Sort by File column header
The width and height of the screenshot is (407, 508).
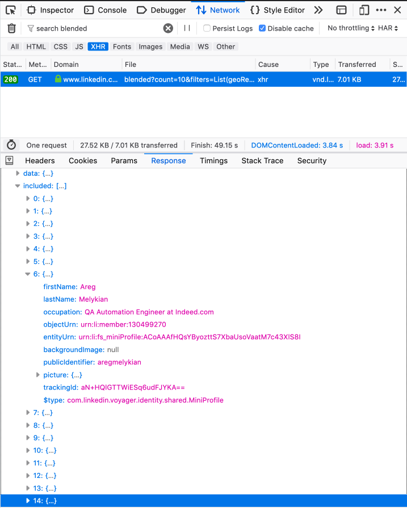click(189, 65)
